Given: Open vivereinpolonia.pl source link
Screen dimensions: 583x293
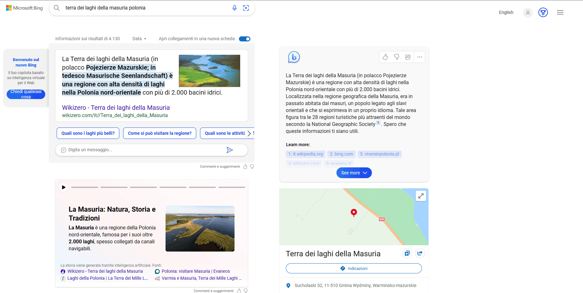Looking at the screenshot, I should (x=379, y=154).
